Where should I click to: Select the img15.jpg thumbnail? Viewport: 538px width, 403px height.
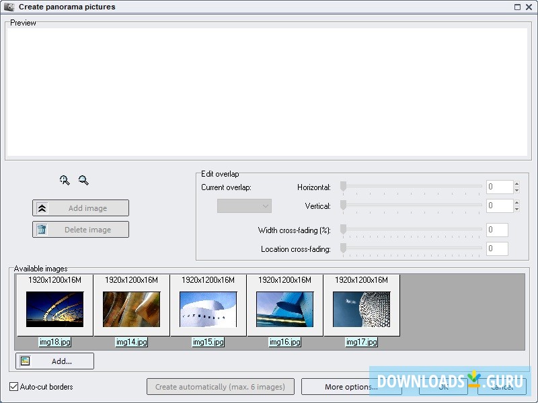208,309
